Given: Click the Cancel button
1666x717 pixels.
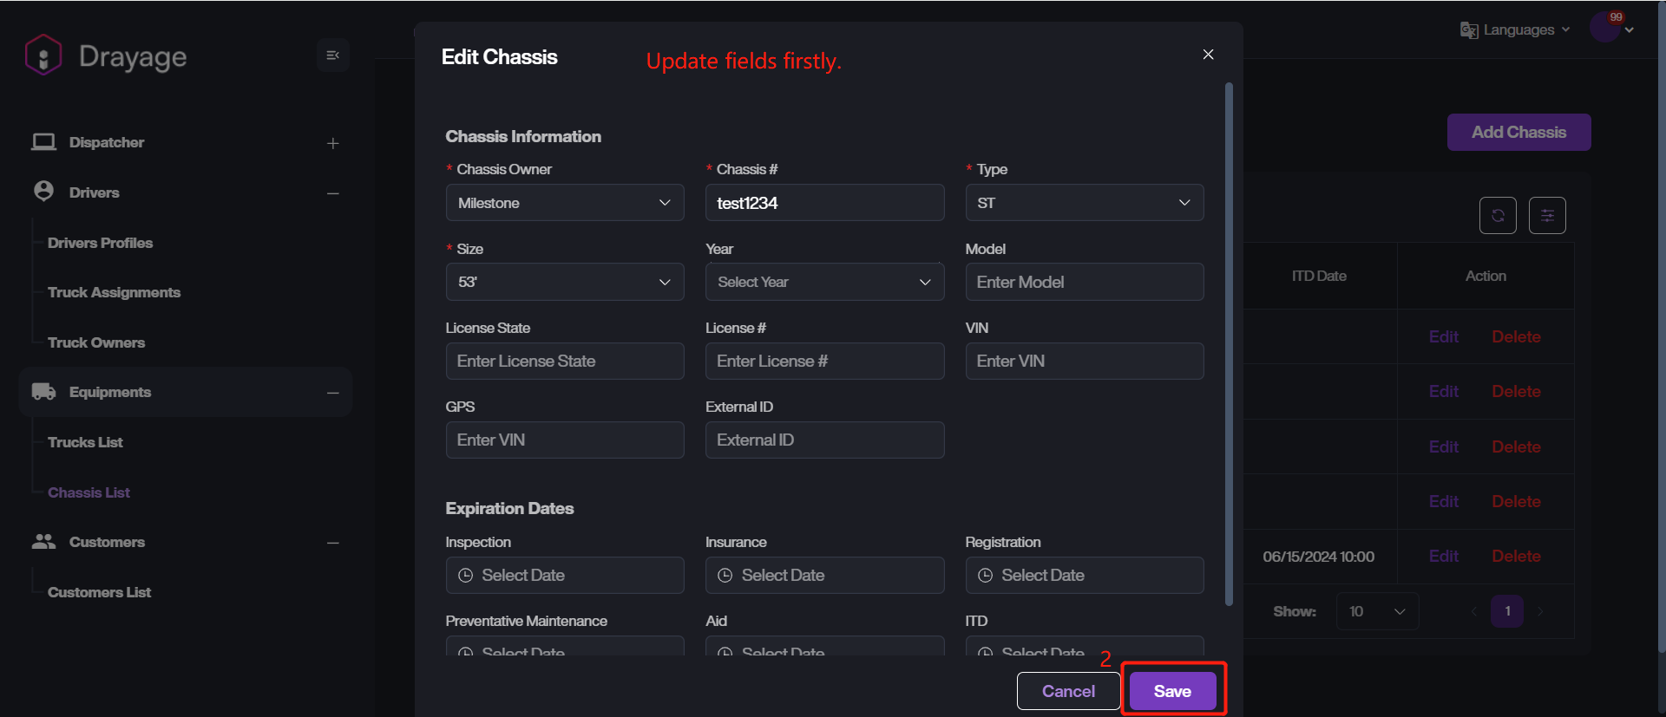Looking at the screenshot, I should point(1068,691).
